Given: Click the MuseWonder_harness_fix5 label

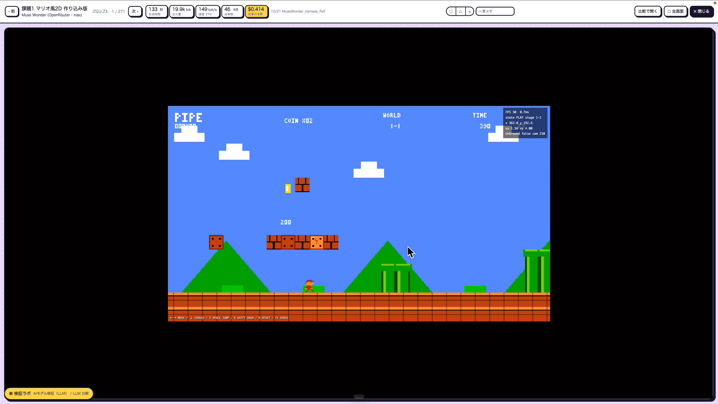Looking at the screenshot, I should [304, 11].
